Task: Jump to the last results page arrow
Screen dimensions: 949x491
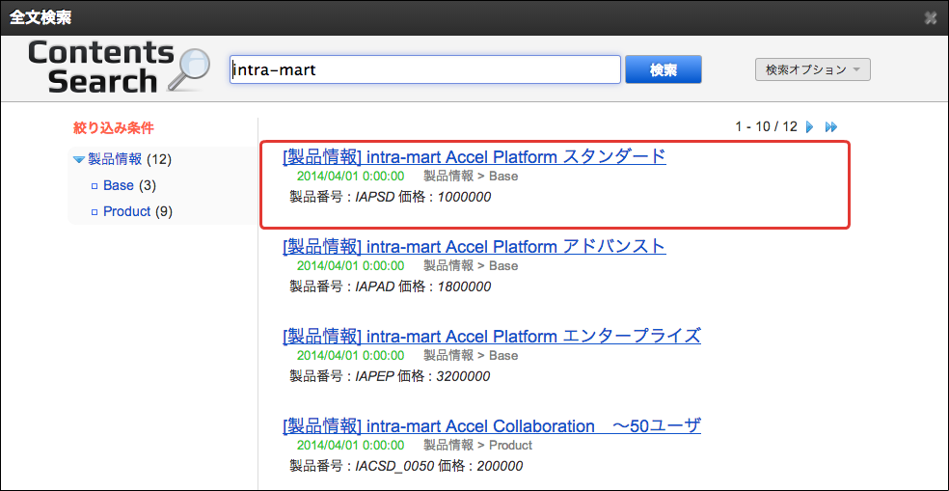Action: click(x=831, y=126)
